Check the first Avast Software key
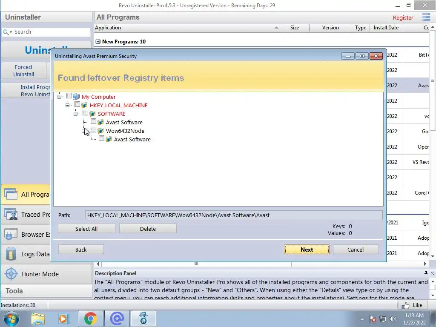The width and height of the screenshot is (436, 327). click(93, 121)
